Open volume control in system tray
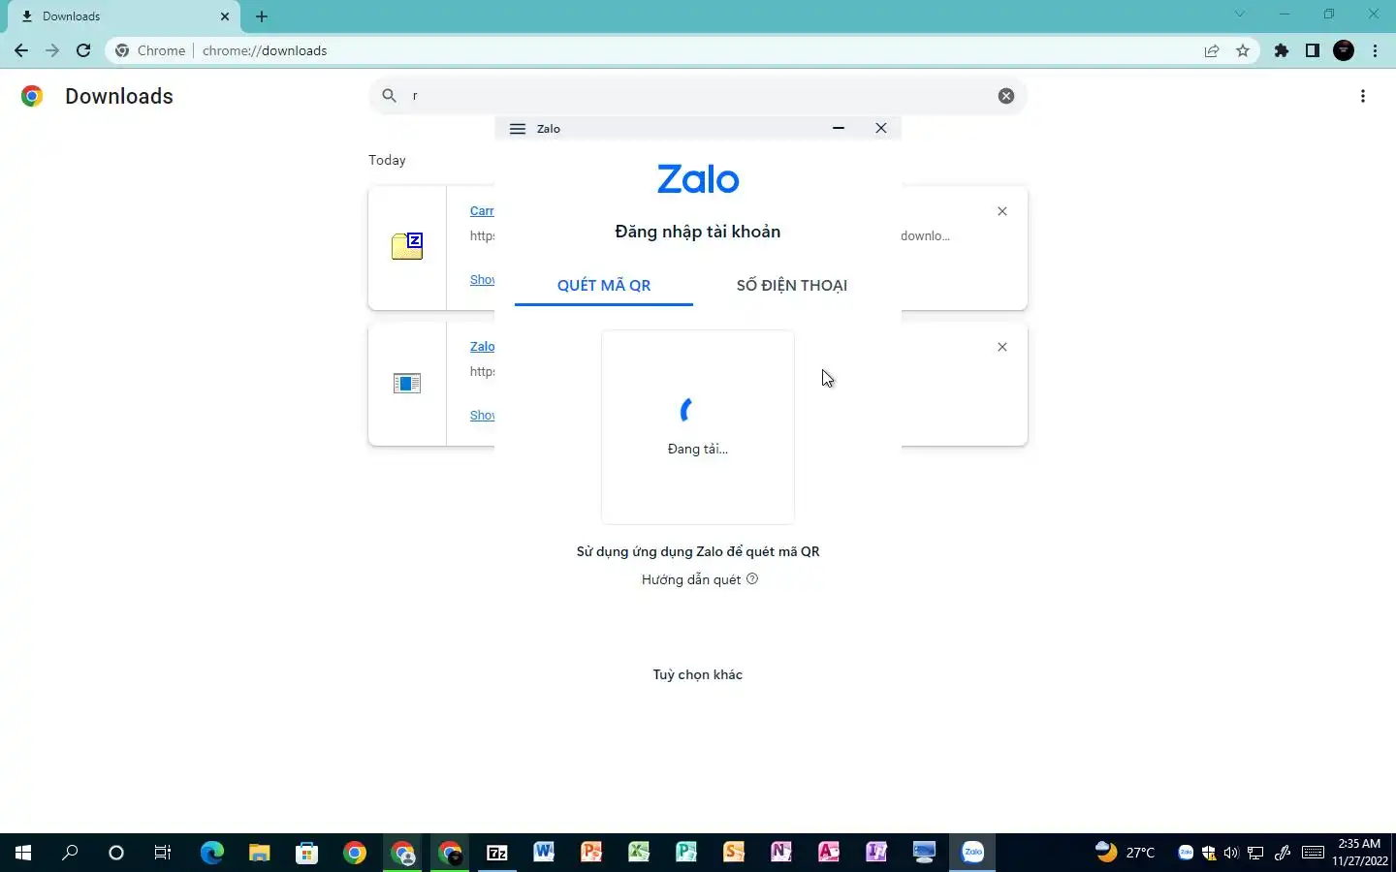Viewport: 1396px width, 872px height. [x=1231, y=853]
